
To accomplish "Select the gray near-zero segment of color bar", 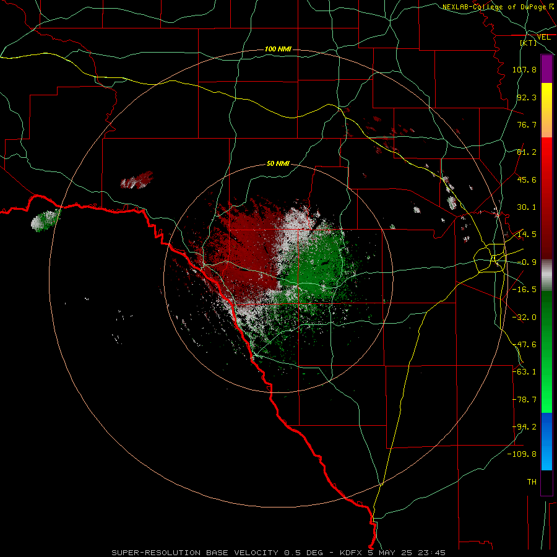I will tap(546, 275).
